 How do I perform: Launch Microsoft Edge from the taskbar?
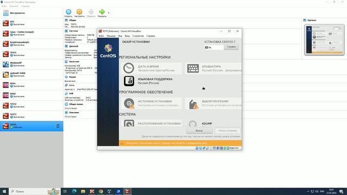[x=74, y=191]
